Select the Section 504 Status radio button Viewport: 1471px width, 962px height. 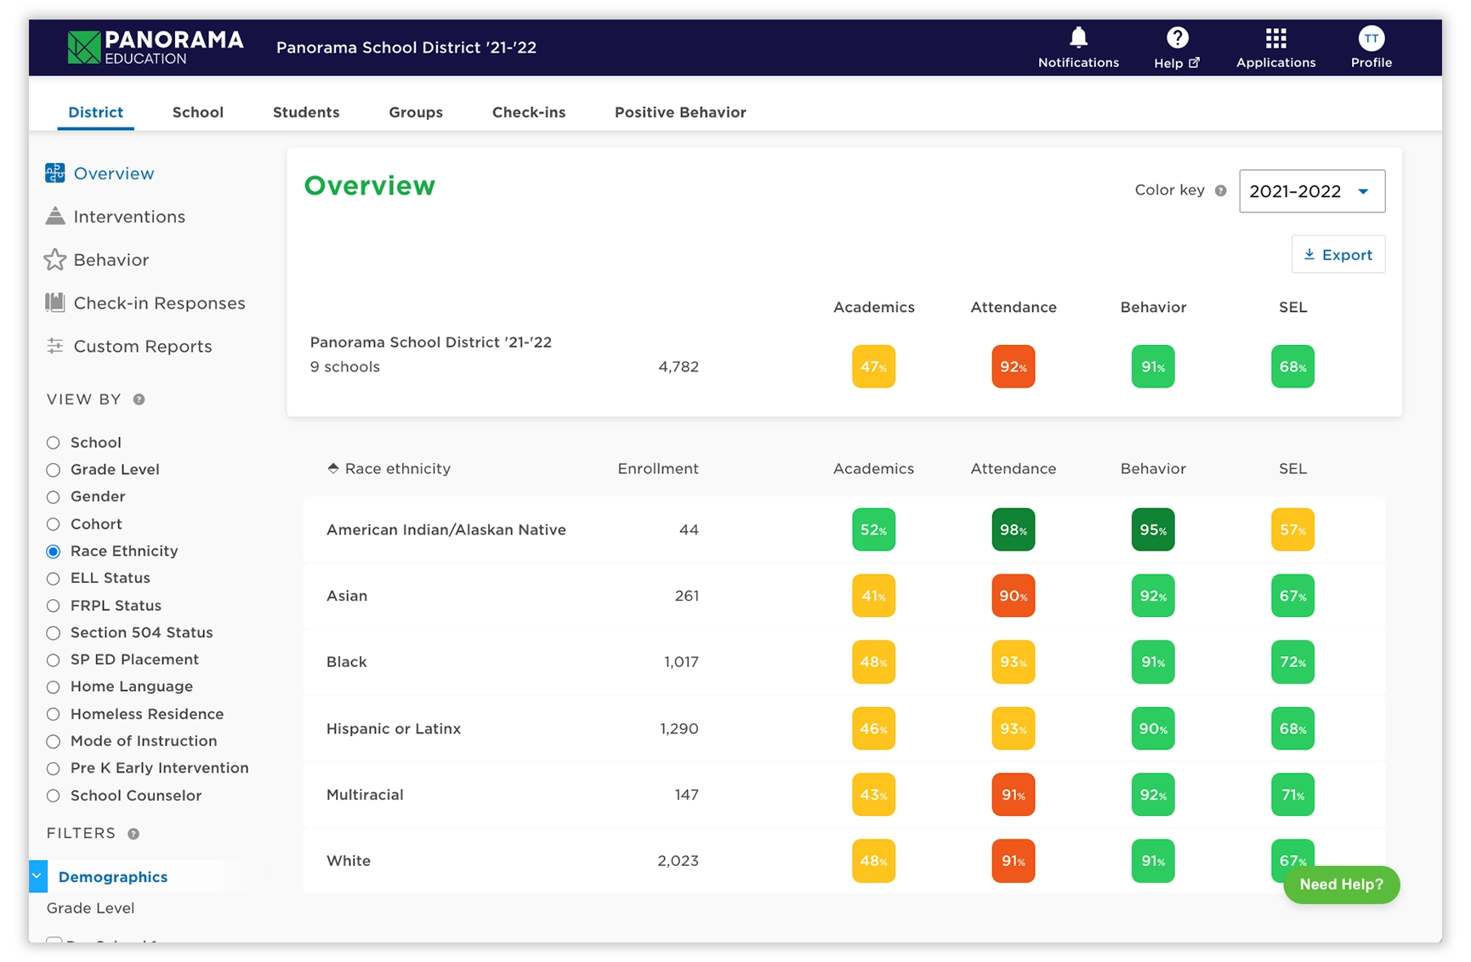pos(54,633)
